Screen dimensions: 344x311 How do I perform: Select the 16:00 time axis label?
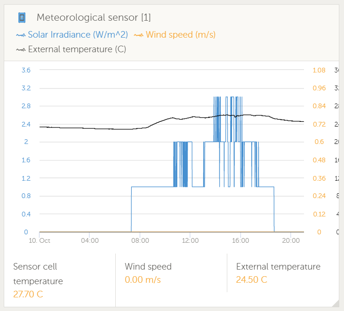point(240,240)
